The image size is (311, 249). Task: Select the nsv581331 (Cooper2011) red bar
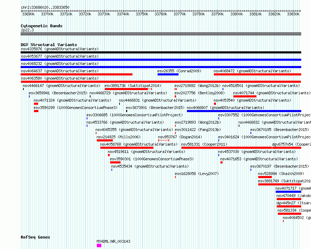click(226, 148)
